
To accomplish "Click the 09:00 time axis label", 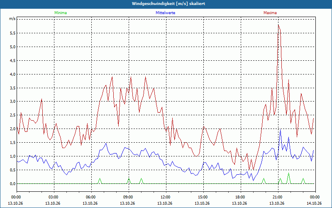I will pyautogui.click(x=129, y=197).
